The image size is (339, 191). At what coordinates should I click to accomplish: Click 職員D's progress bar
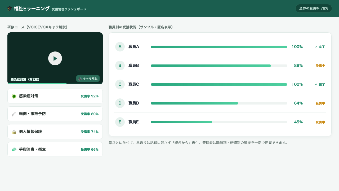coord(219,103)
